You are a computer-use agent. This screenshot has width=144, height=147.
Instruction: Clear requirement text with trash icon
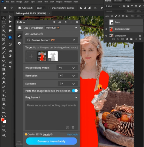pos(73,127)
